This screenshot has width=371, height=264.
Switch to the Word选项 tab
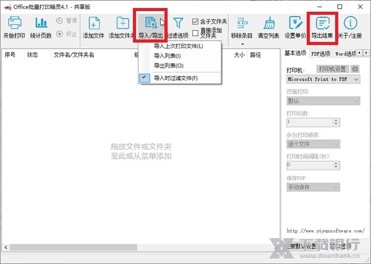(x=345, y=54)
